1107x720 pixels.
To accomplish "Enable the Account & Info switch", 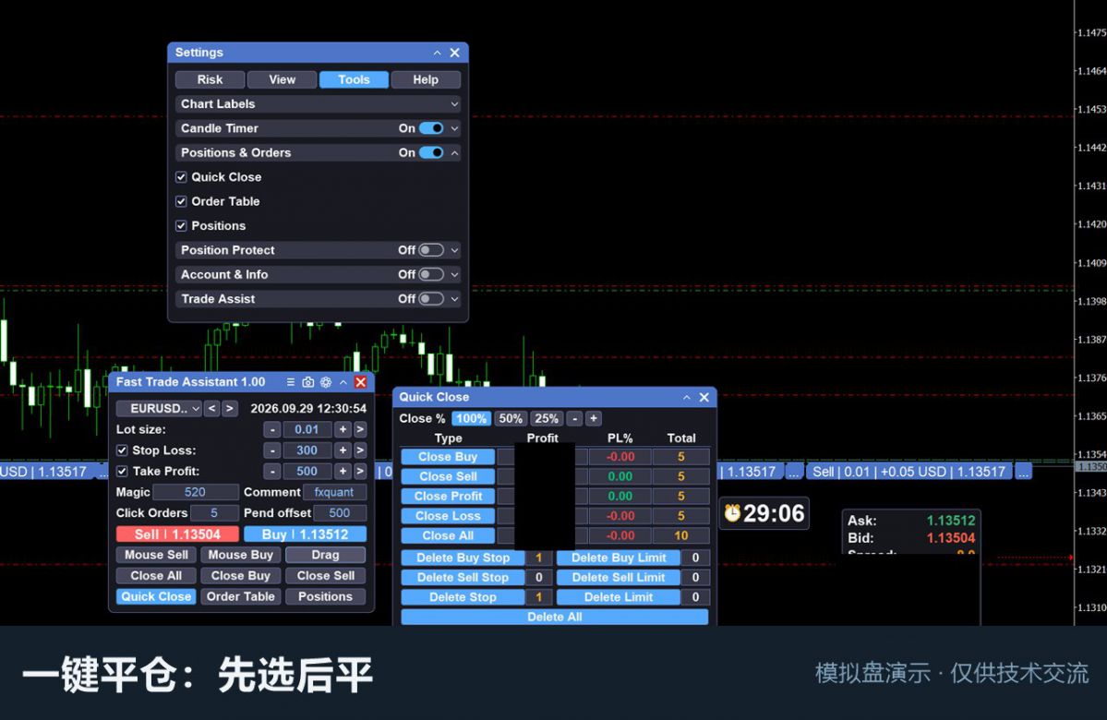I will coord(431,274).
